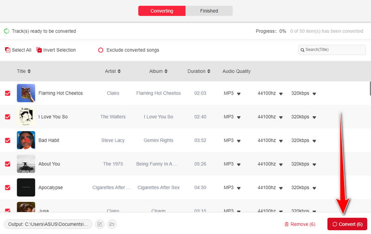Uncheck the Flaming Hot Cheetos track
This screenshot has width=371, height=234.
click(x=7, y=93)
